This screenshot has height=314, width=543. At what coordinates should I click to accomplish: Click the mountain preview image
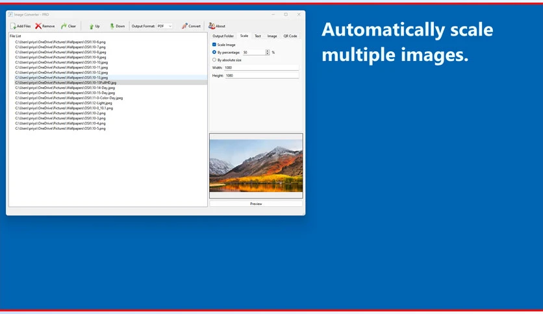[x=256, y=165]
